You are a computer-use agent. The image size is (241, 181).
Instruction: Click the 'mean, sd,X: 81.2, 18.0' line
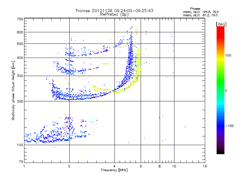[200, 15]
